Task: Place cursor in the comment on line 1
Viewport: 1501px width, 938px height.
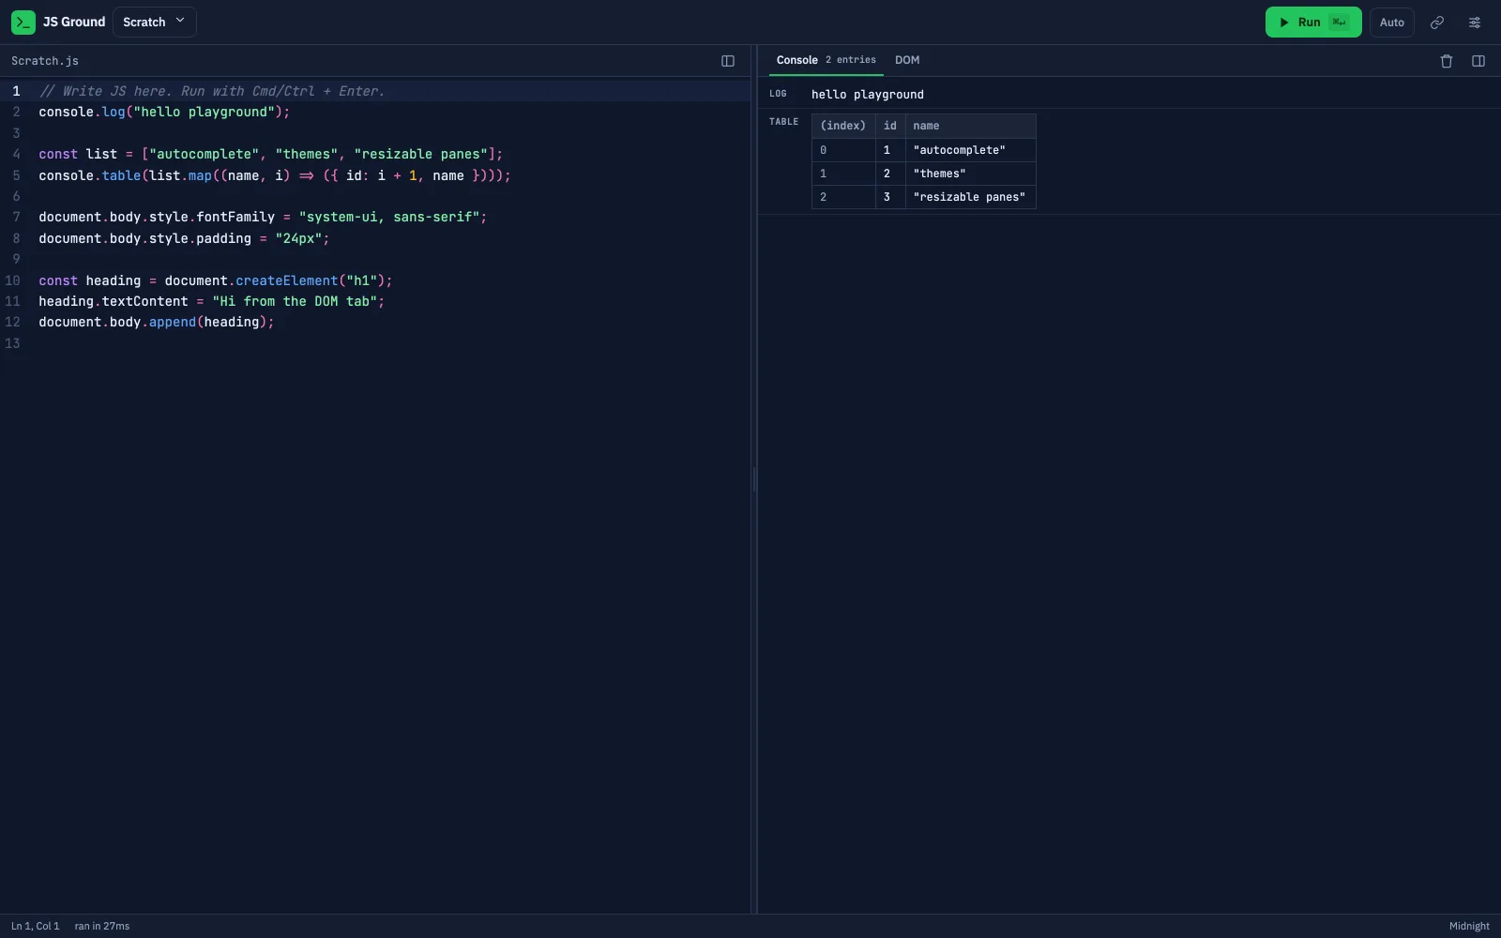Action: (x=212, y=91)
